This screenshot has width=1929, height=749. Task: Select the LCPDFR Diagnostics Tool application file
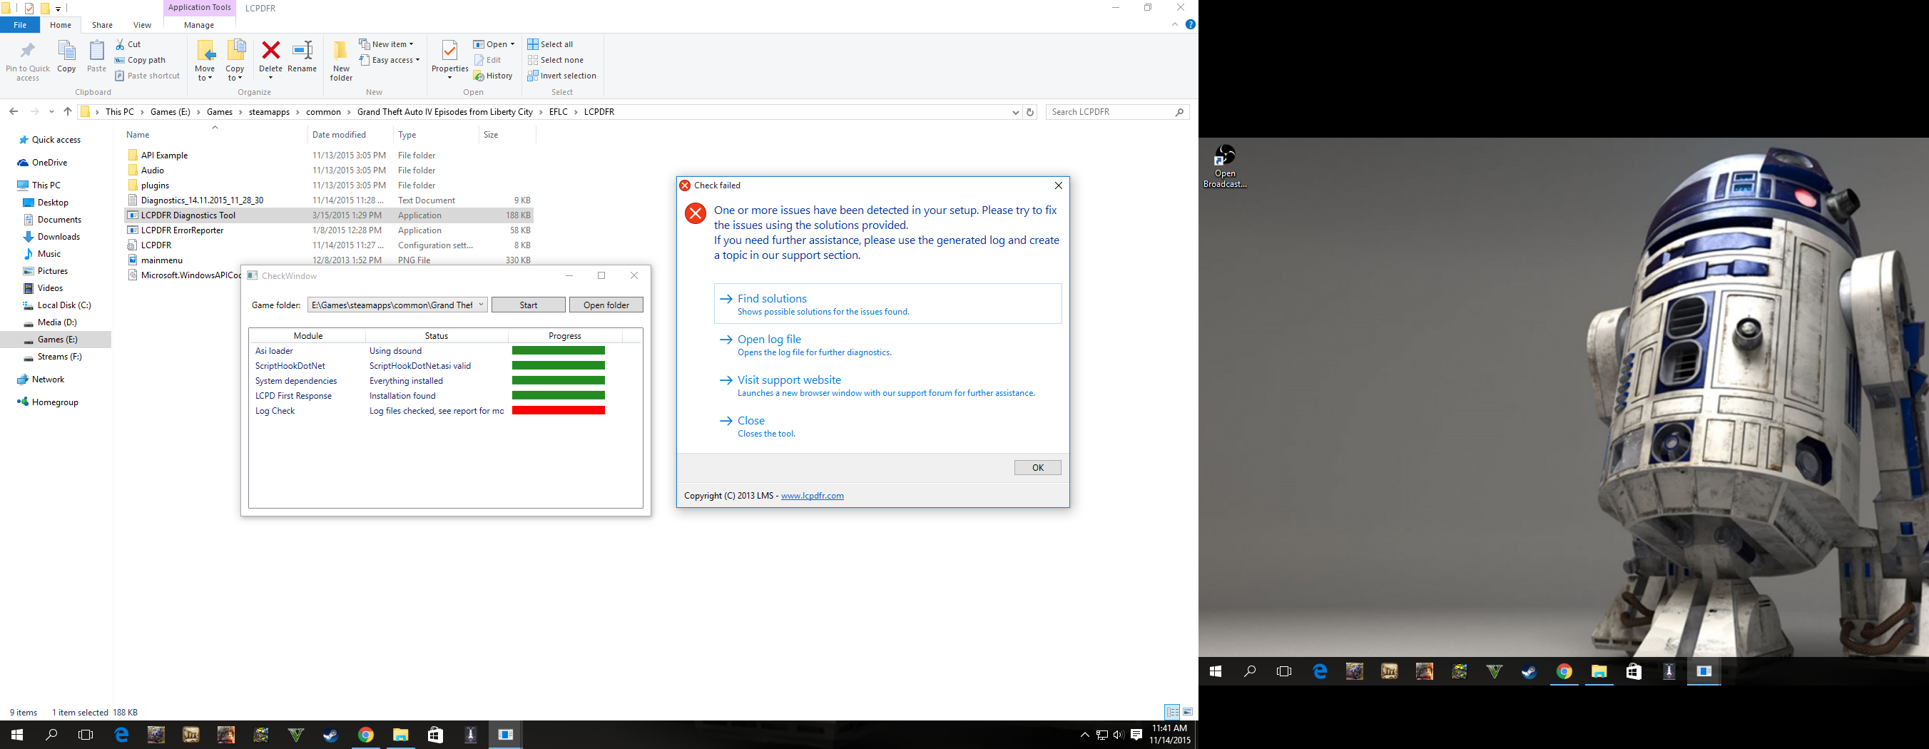tap(330, 215)
